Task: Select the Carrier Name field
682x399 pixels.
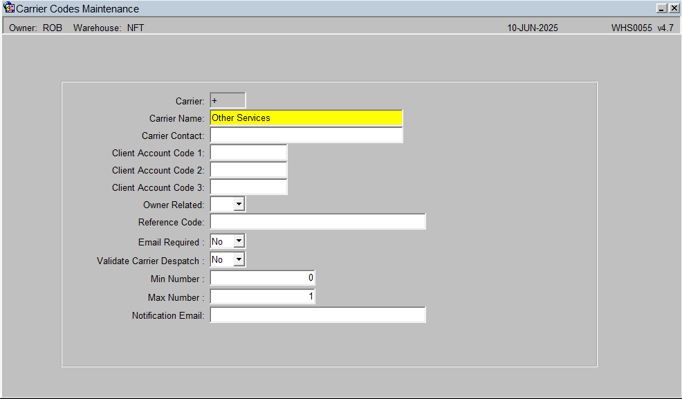Action: point(306,118)
